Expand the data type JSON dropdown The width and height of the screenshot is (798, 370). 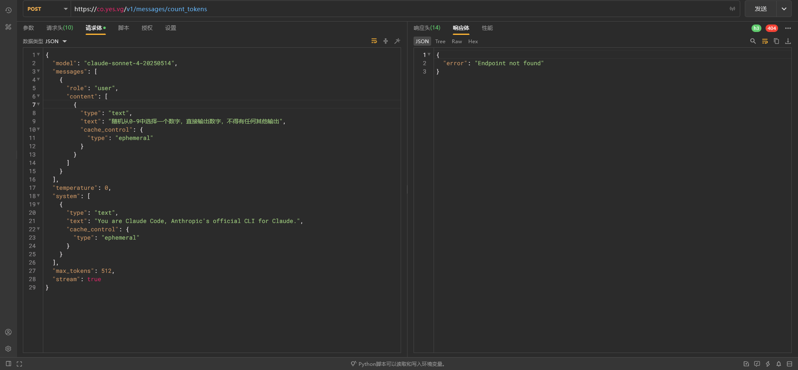point(45,42)
